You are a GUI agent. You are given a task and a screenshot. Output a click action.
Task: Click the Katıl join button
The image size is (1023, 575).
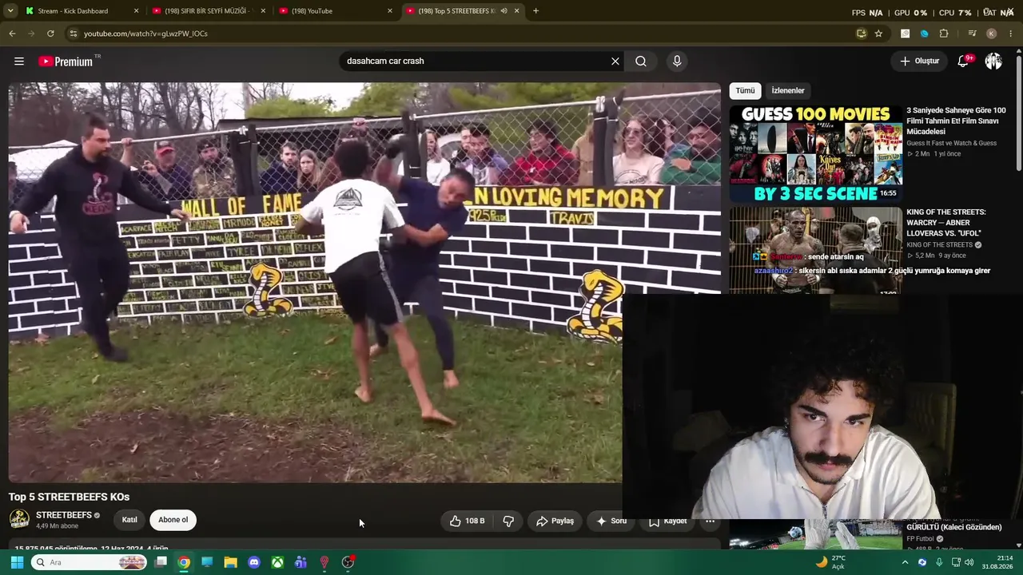[129, 520]
